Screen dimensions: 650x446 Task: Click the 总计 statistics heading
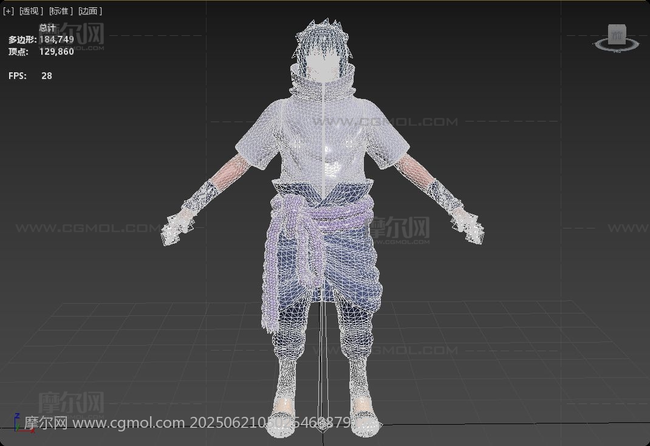pyautogui.click(x=47, y=28)
